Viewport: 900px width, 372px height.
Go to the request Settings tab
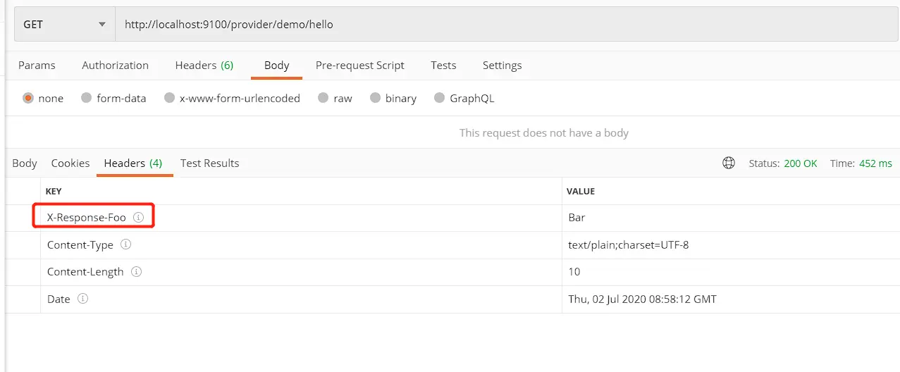(x=502, y=65)
